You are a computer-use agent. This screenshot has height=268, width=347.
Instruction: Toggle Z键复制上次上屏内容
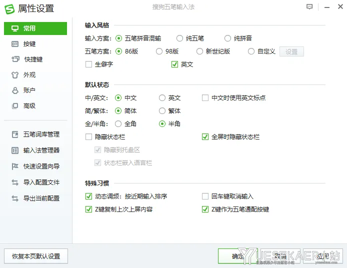pos(88,209)
